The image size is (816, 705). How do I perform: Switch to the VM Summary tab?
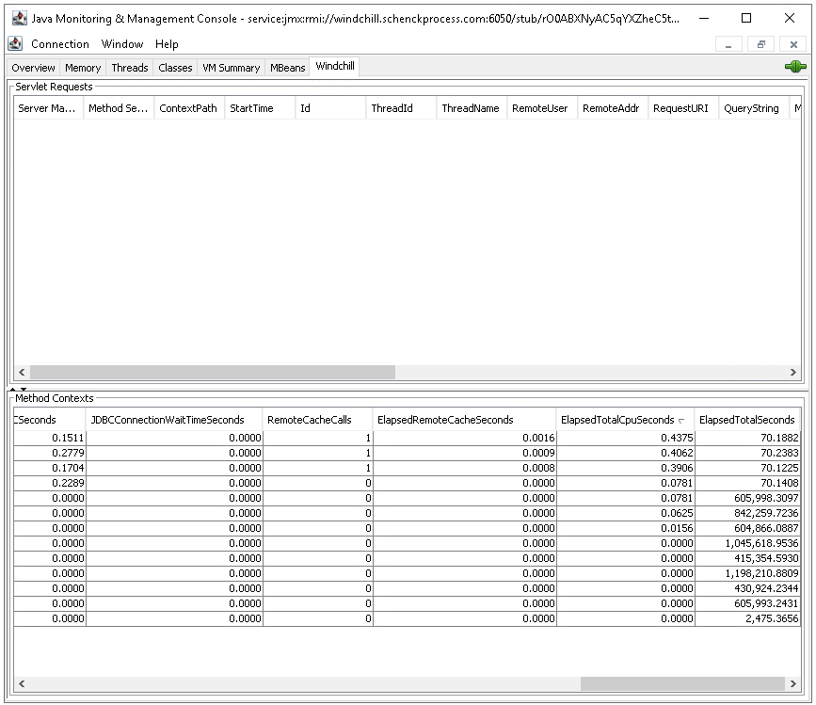point(231,68)
